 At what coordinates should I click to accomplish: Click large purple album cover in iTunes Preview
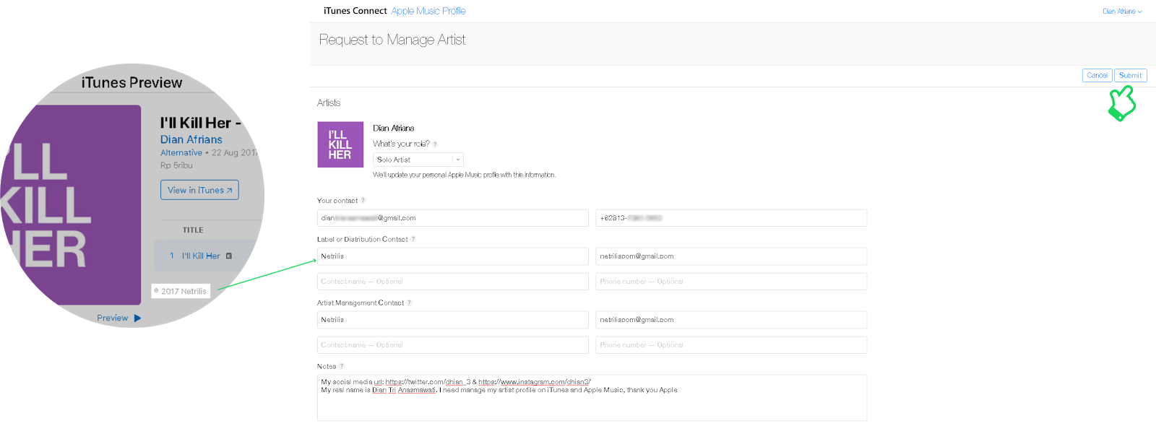pyautogui.click(x=71, y=204)
